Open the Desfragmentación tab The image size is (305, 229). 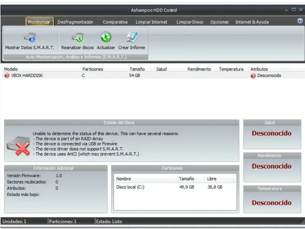[75, 22]
